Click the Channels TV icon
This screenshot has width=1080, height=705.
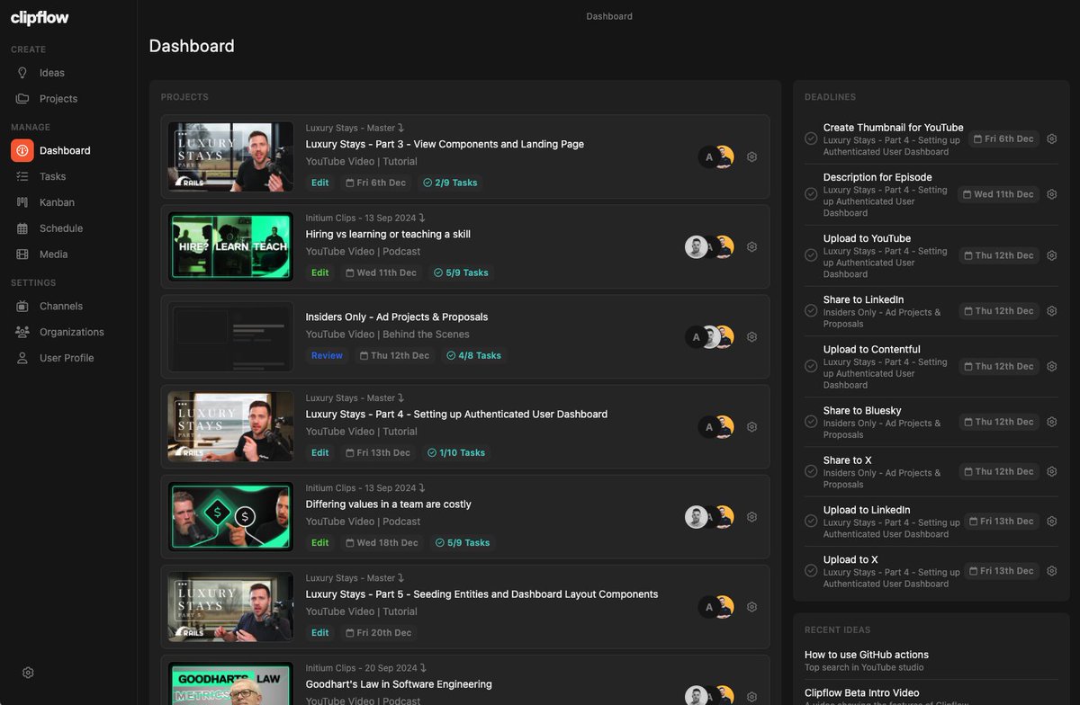[x=22, y=307]
